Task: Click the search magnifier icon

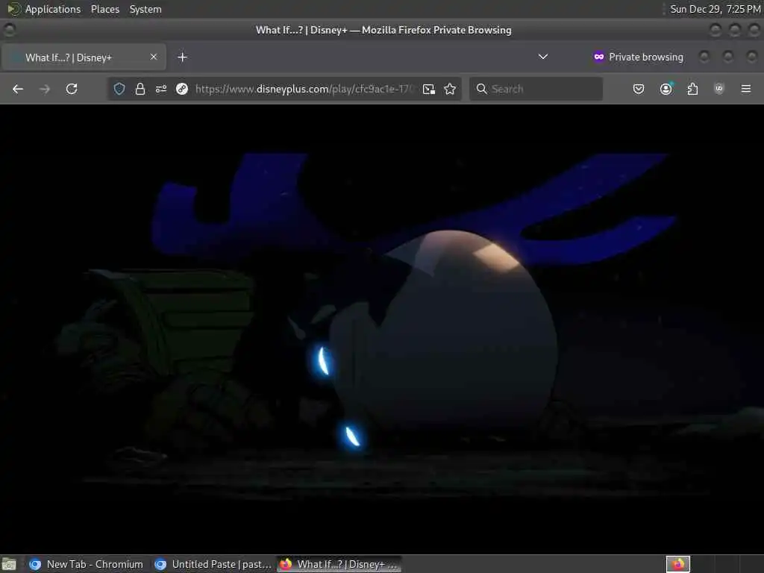Action: pyautogui.click(x=481, y=89)
